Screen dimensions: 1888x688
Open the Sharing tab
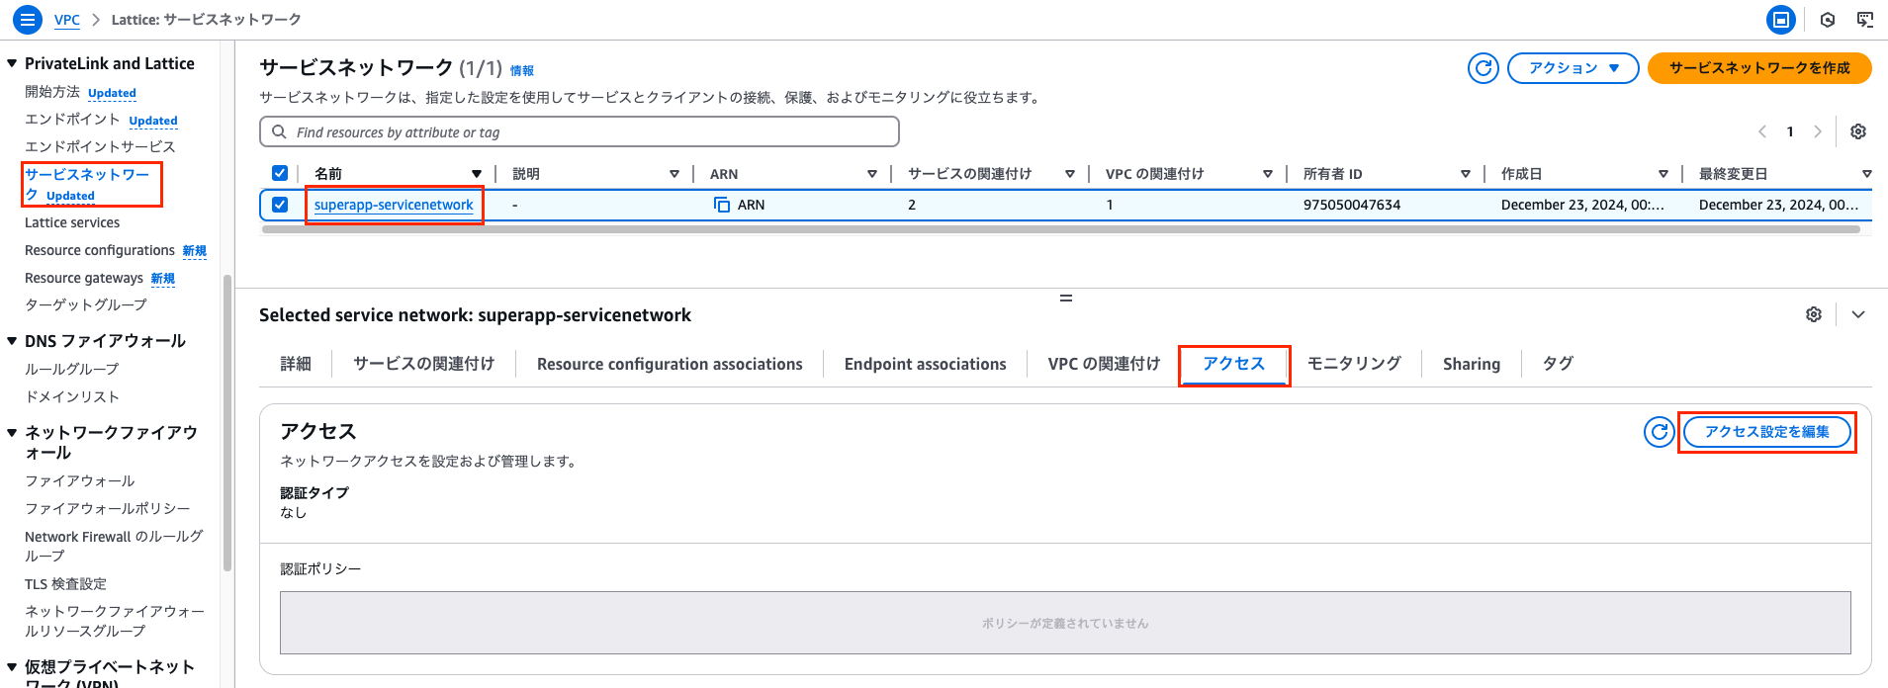(x=1472, y=364)
